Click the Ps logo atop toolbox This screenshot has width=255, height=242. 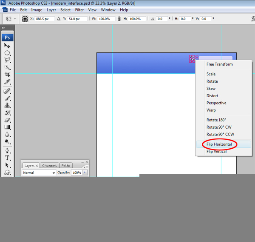[7, 37]
